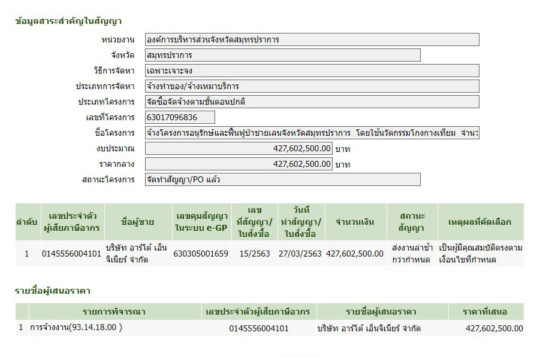Click the สถานะโครงการ field

coord(282,179)
